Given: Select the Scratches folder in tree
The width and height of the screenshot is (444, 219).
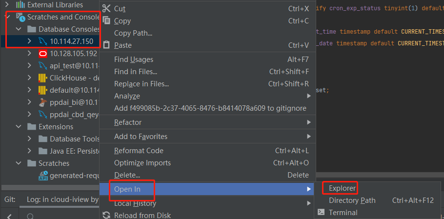Looking at the screenshot, I should click(x=54, y=163).
